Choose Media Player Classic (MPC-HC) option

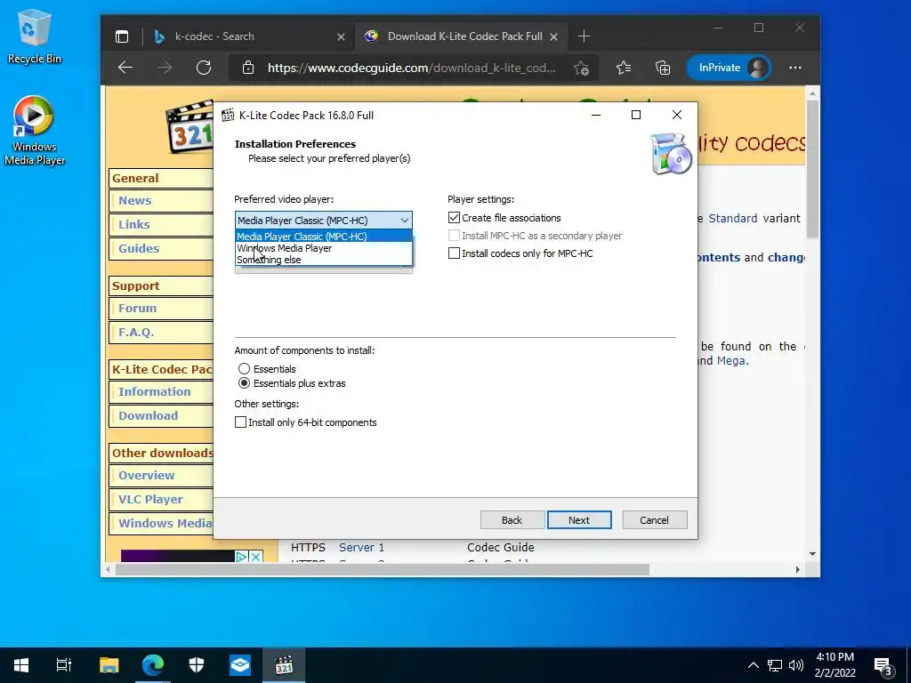tap(324, 237)
